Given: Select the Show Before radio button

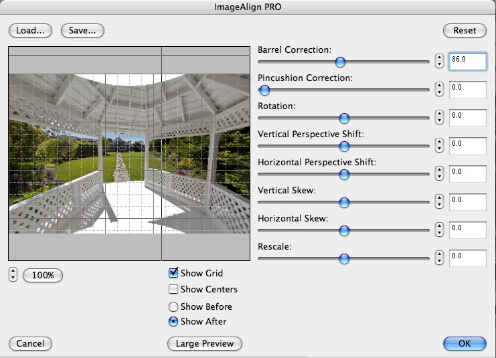Looking at the screenshot, I should tap(173, 306).
